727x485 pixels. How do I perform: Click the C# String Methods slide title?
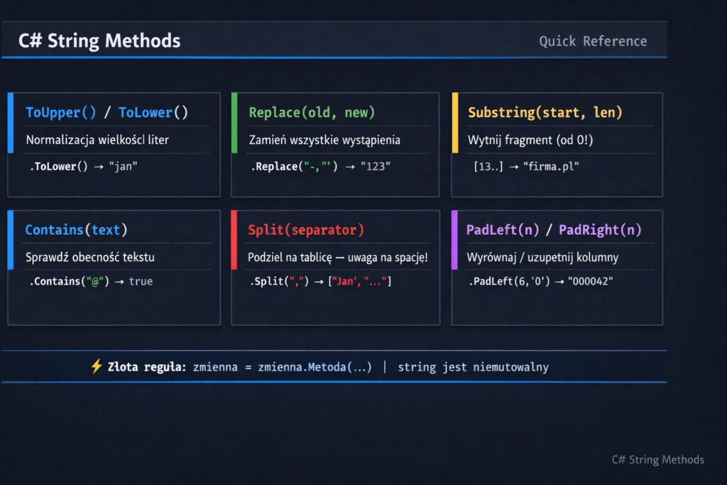pos(99,41)
